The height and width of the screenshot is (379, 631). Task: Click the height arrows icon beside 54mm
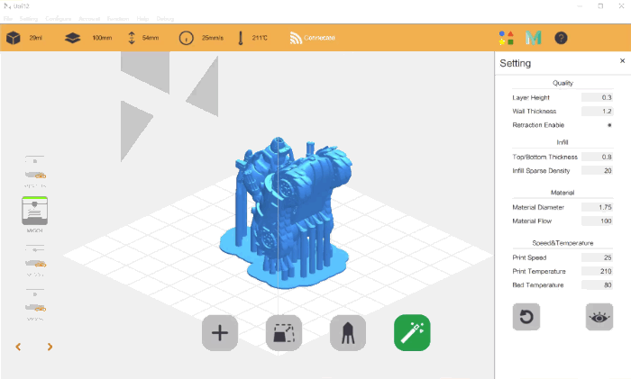pos(132,38)
